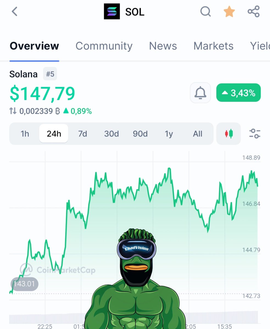This screenshot has width=270, height=329.
Task: Toggle SOL as a favorite with the star
Action: coord(229,12)
